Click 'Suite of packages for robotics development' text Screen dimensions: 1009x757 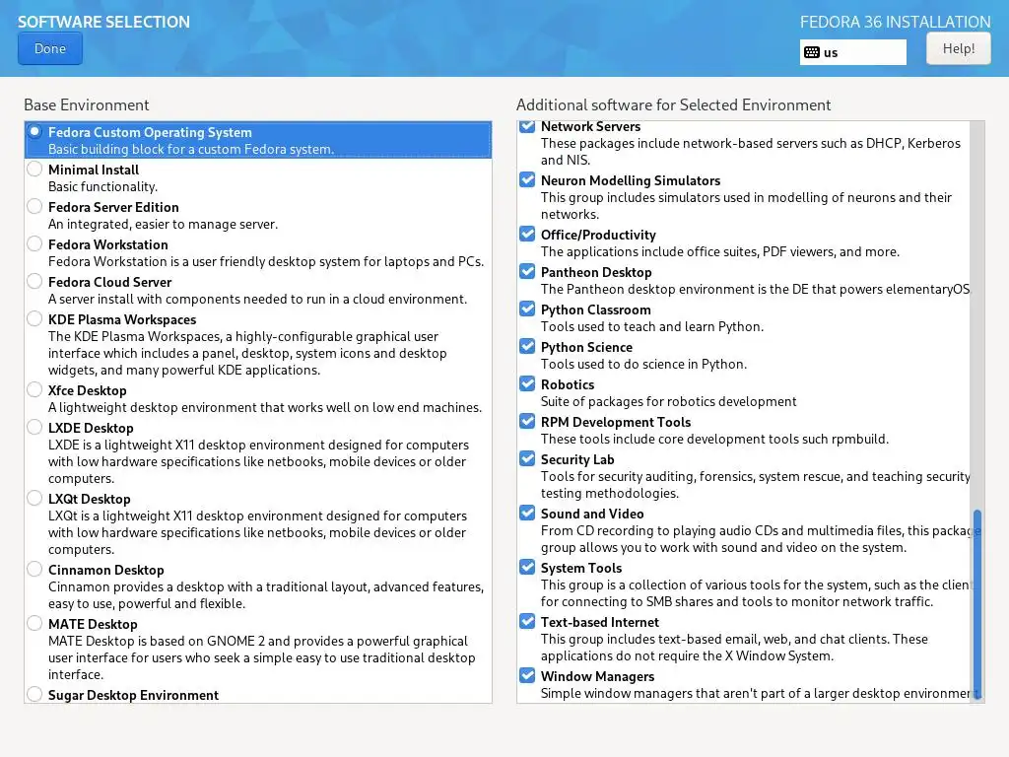669,402
